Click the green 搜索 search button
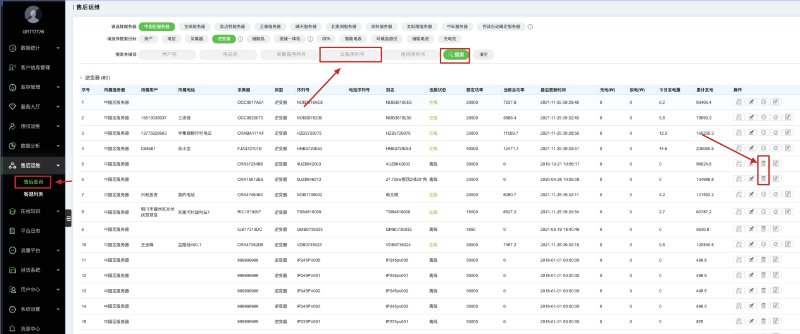 (x=456, y=55)
